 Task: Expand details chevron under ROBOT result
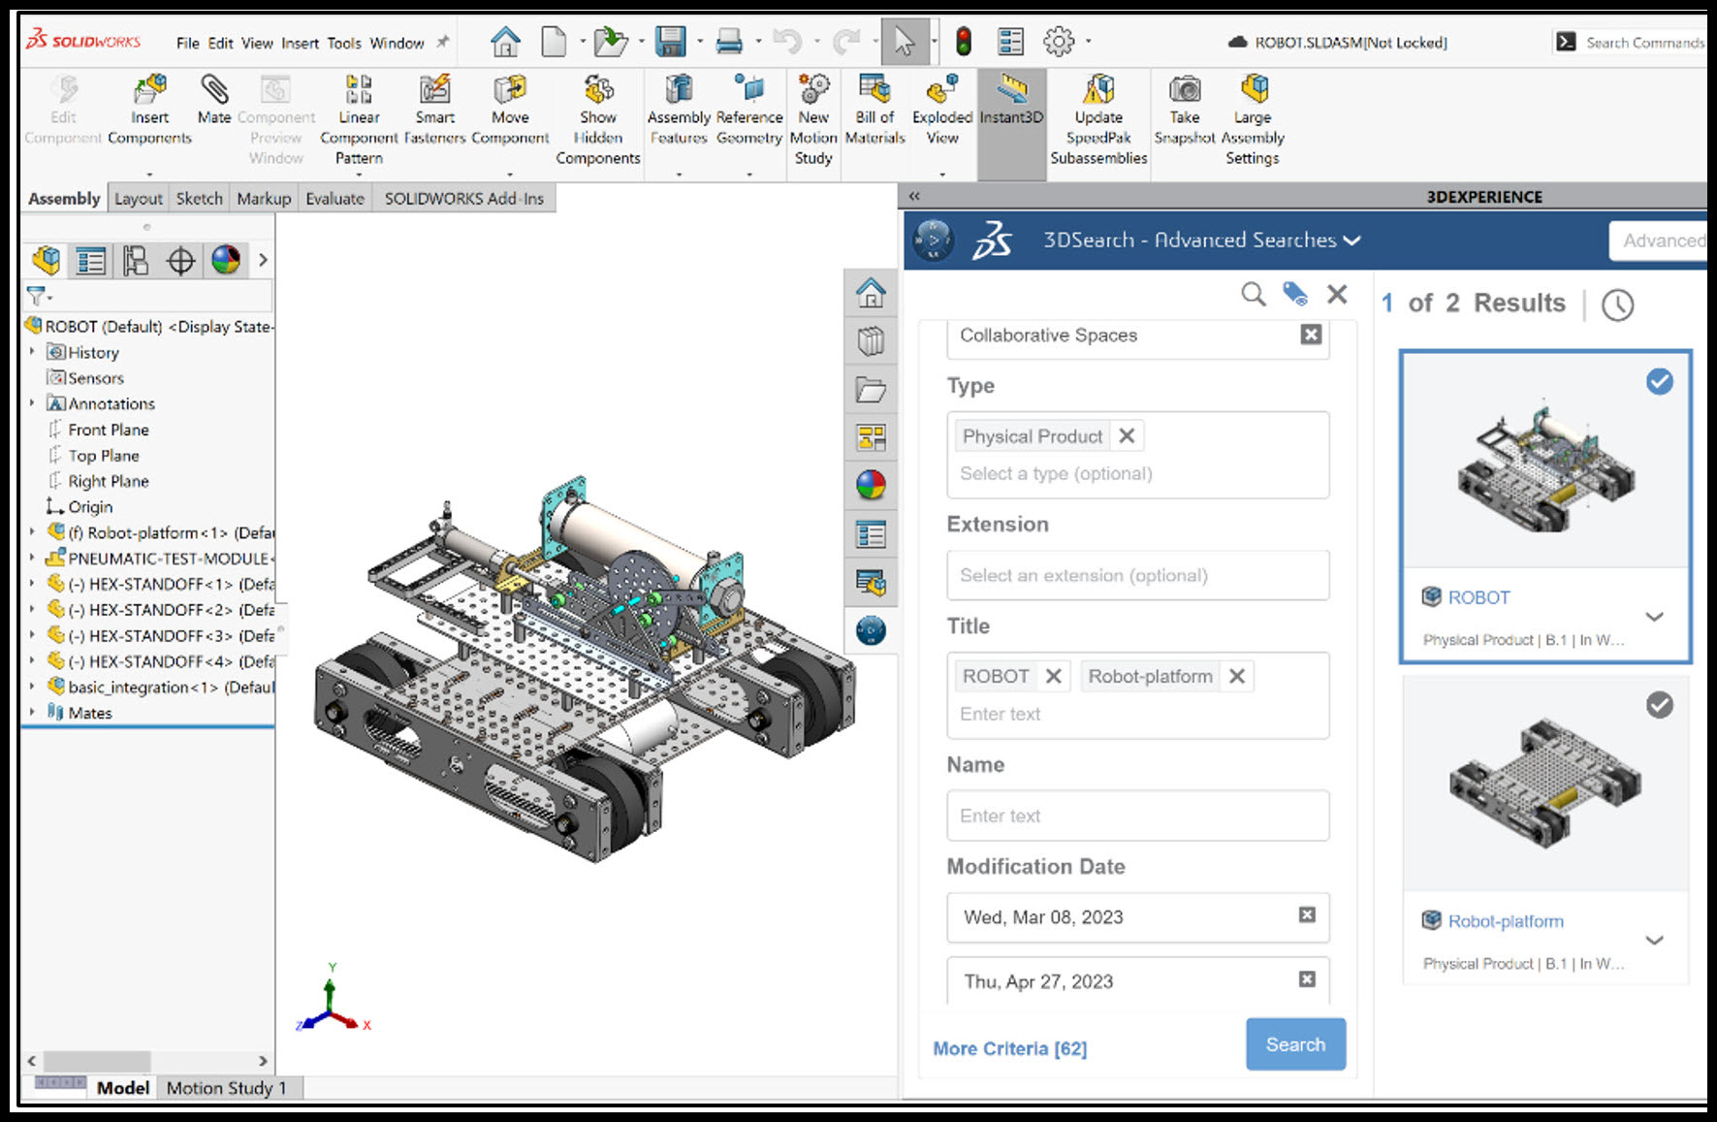pos(1655,616)
